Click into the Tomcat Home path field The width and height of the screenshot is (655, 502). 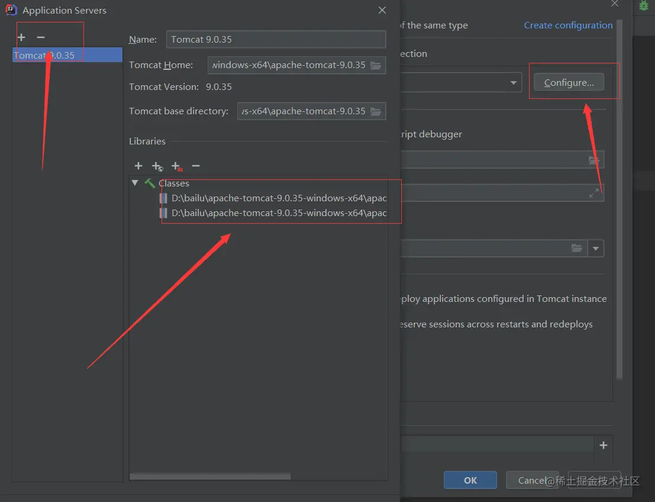[288, 65]
